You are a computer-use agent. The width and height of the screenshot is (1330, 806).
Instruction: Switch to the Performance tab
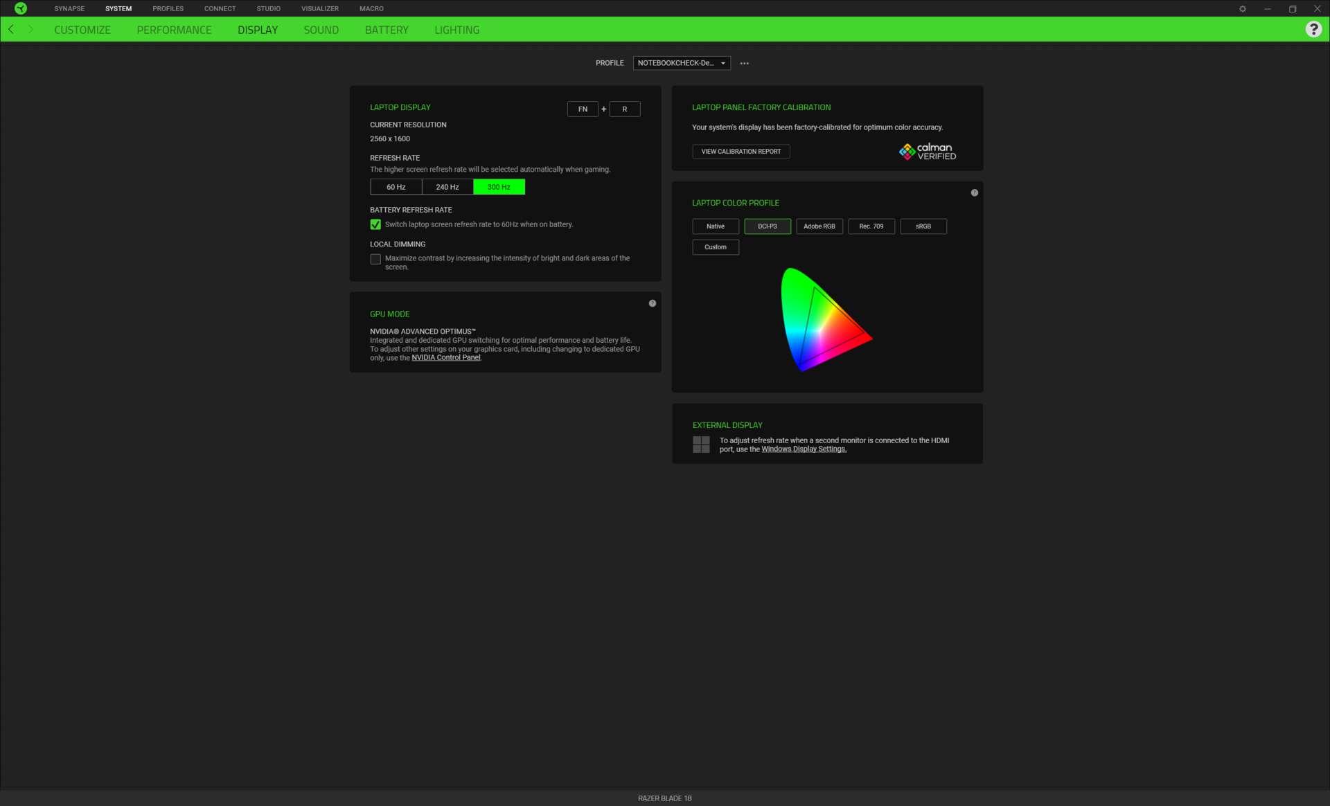(x=174, y=30)
